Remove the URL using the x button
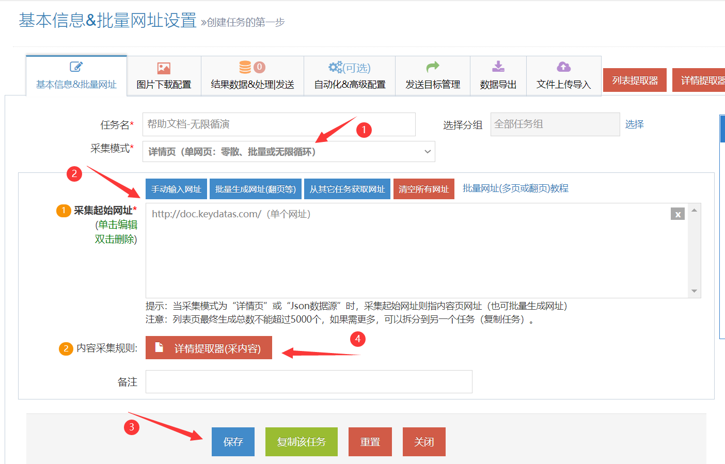725x464 pixels. click(677, 214)
